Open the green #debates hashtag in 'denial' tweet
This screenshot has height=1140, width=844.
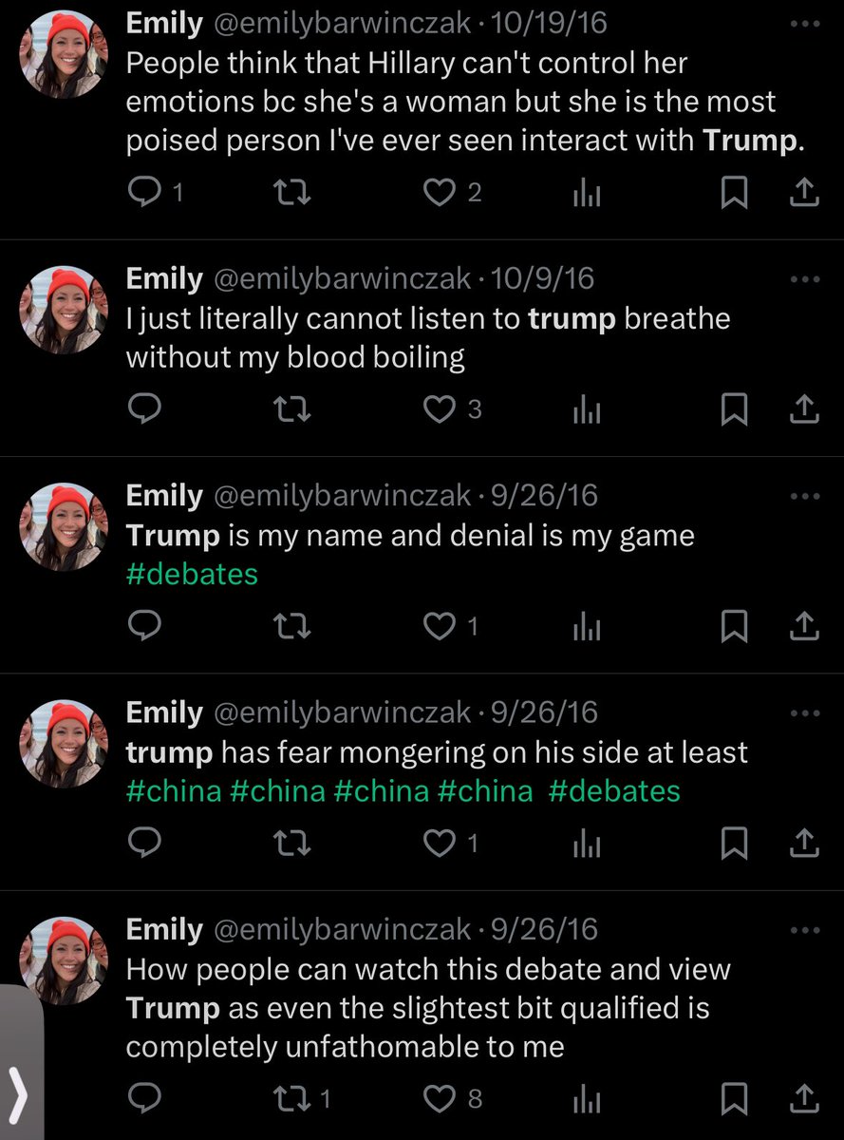192,574
